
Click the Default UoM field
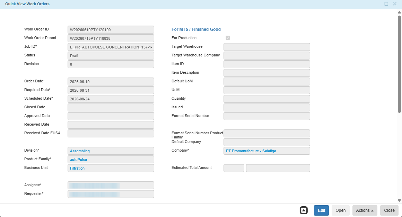(266, 82)
